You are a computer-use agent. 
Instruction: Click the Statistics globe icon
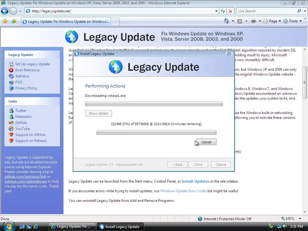point(11,76)
